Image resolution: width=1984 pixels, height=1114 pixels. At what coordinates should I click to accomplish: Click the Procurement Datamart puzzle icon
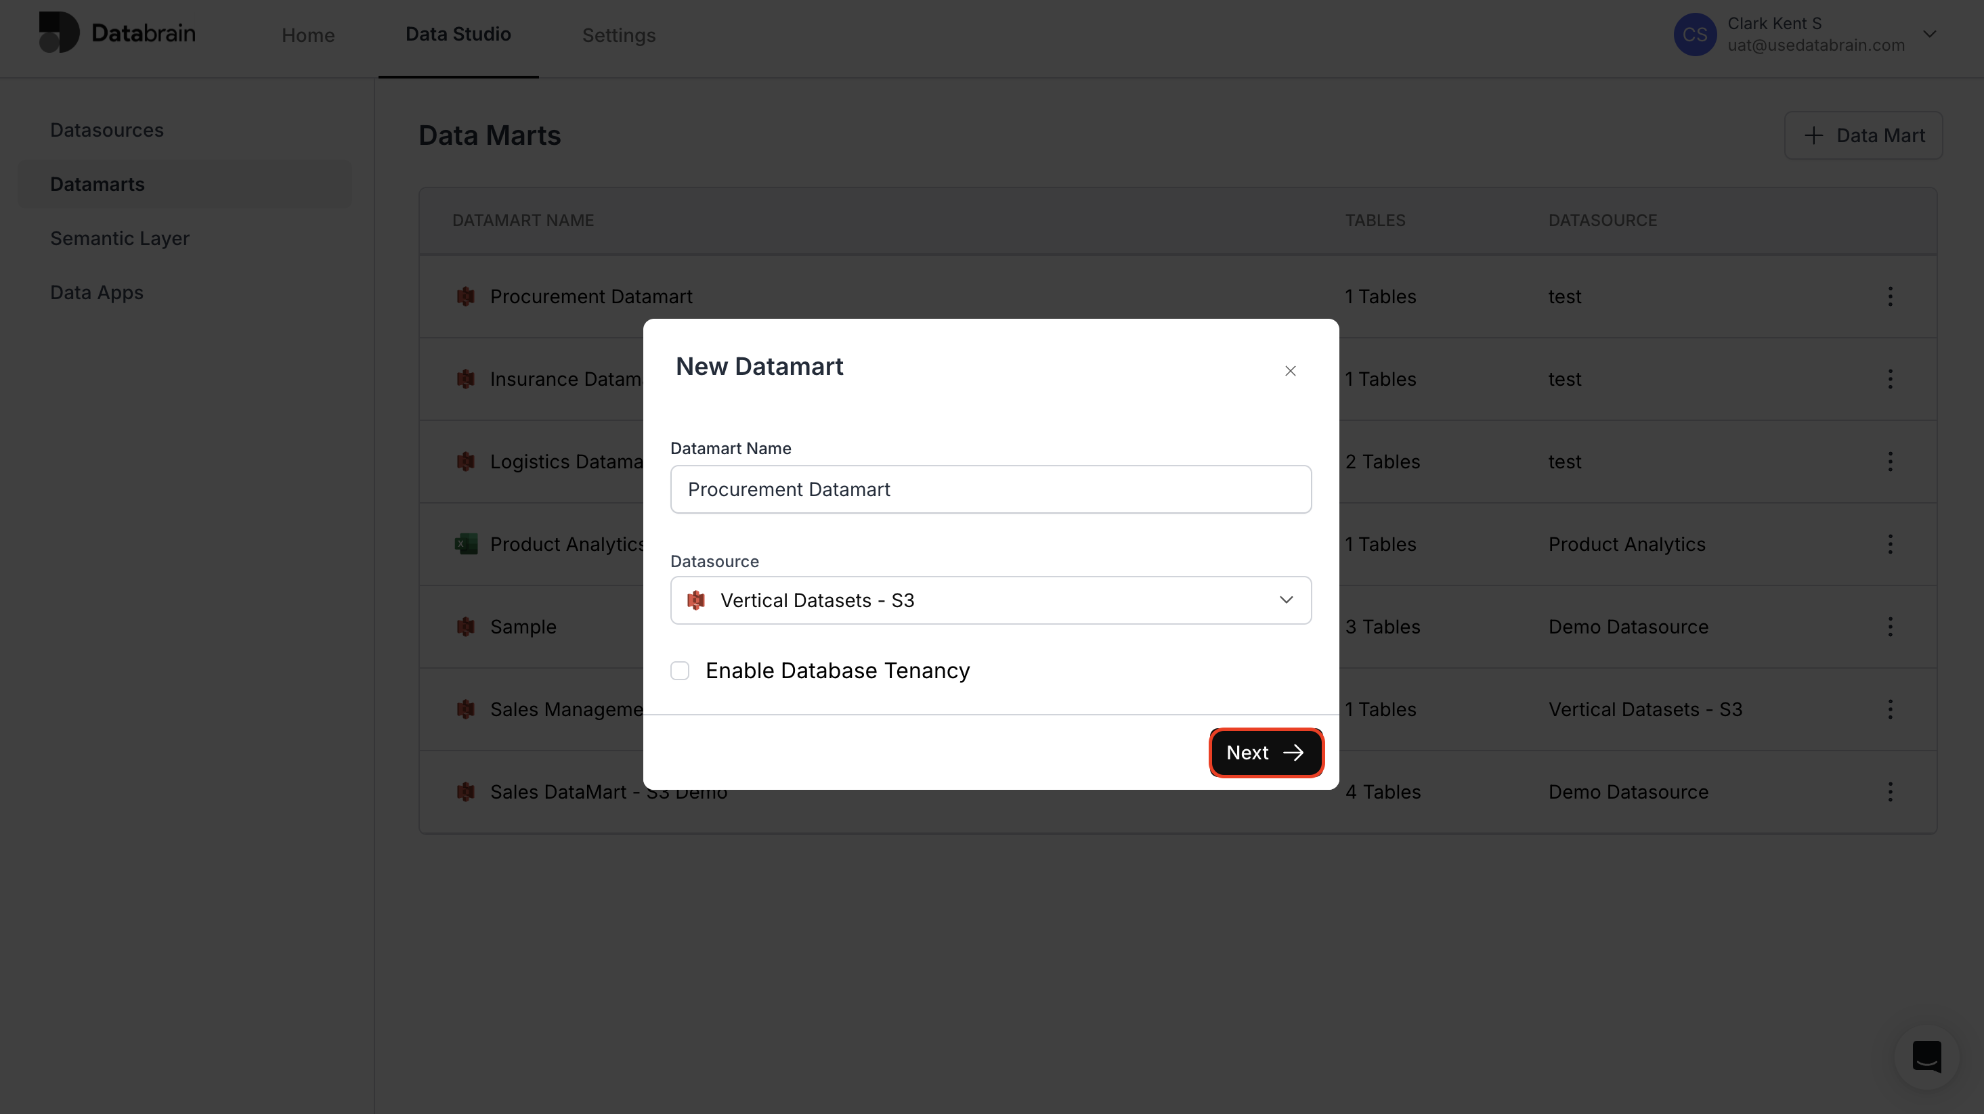[x=465, y=296]
